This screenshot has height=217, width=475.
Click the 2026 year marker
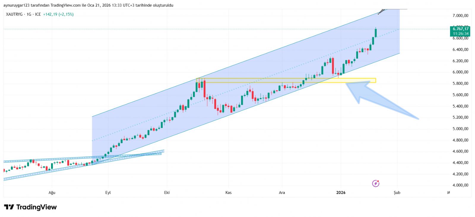click(341, 193)
